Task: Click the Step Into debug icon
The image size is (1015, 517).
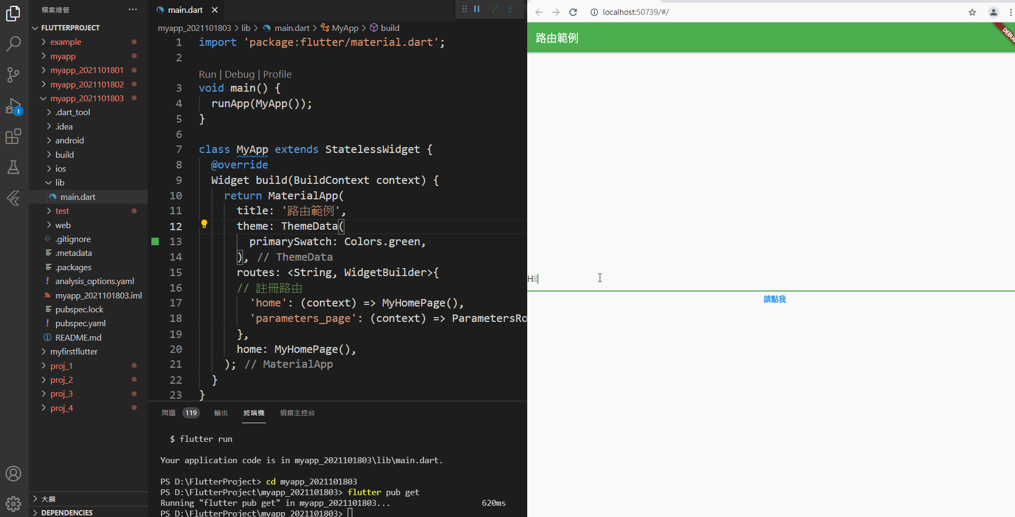Action: [510, 9]
